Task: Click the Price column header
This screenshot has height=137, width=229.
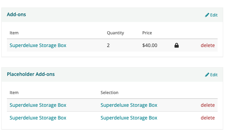Action: click(x=147, y=33)
